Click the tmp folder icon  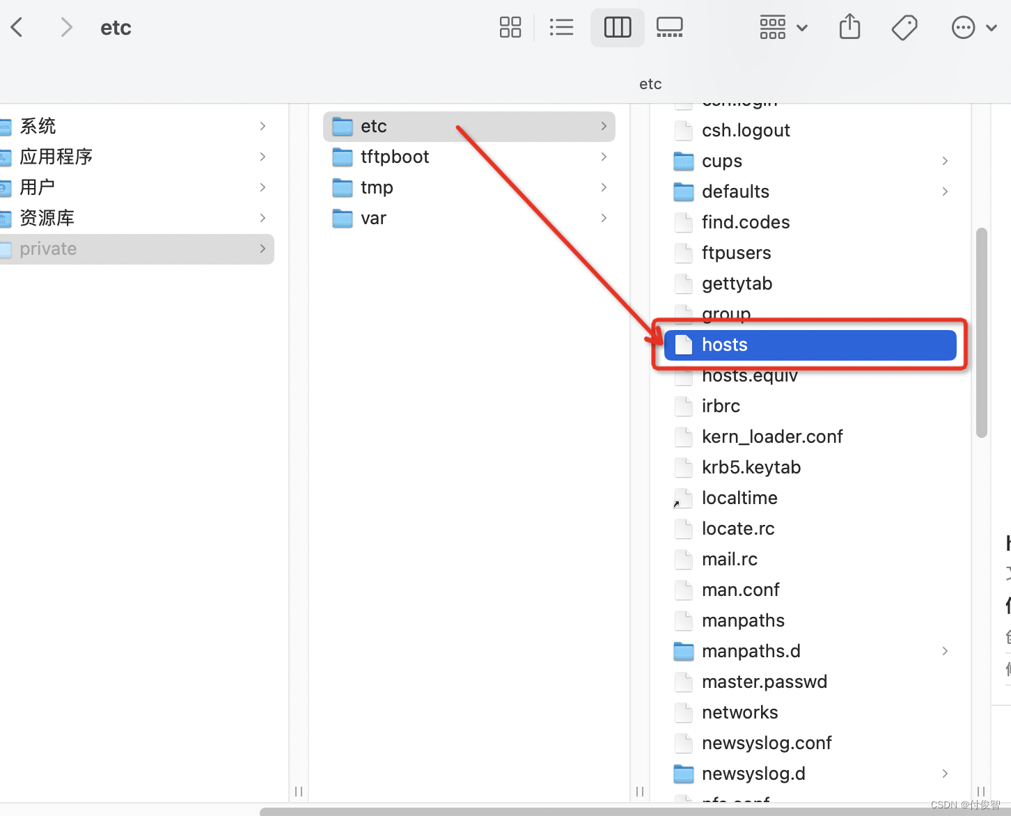(x=343, y=187)
